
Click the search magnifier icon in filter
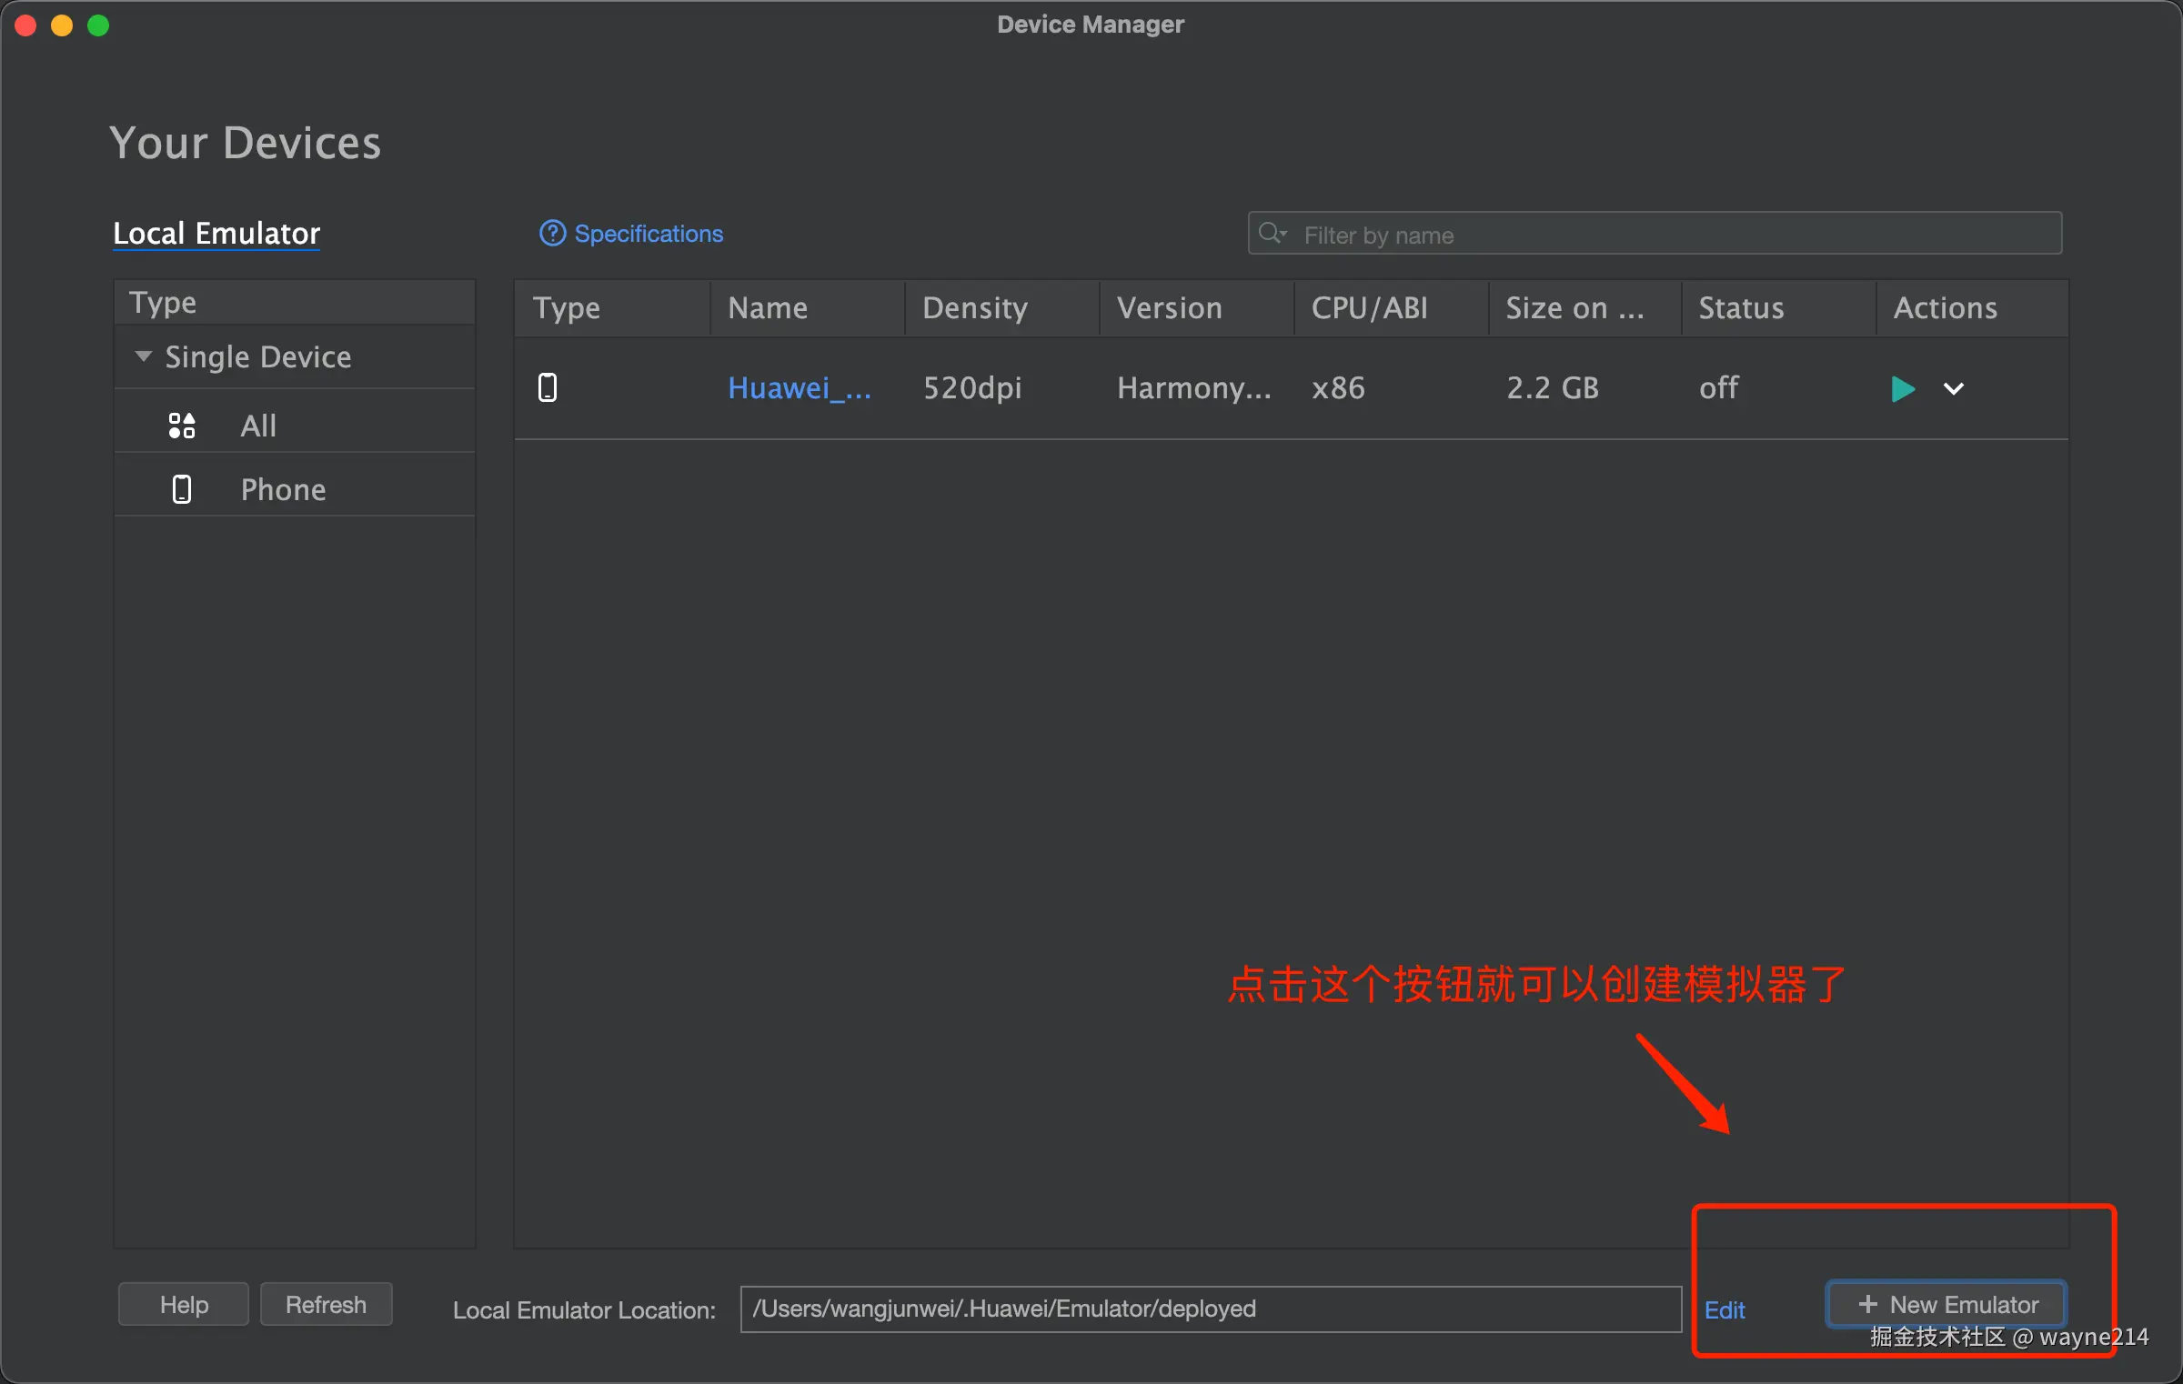tap(1271, 234)
